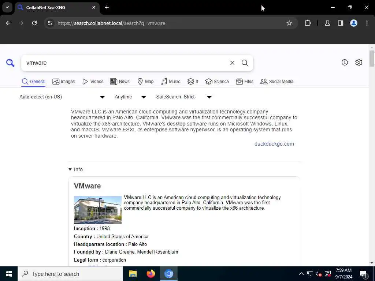Launch Firefox from taskbar
This screenshot has height=281, width=375.
[x=151, y=274]
